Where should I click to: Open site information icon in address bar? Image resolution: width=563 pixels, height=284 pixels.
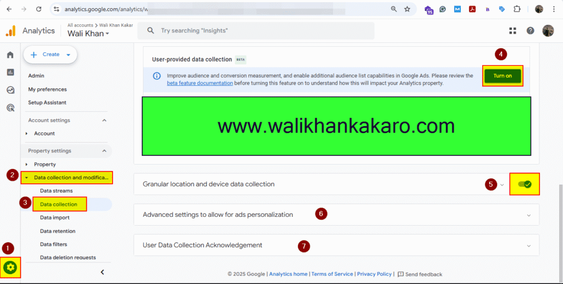[57, 9]
